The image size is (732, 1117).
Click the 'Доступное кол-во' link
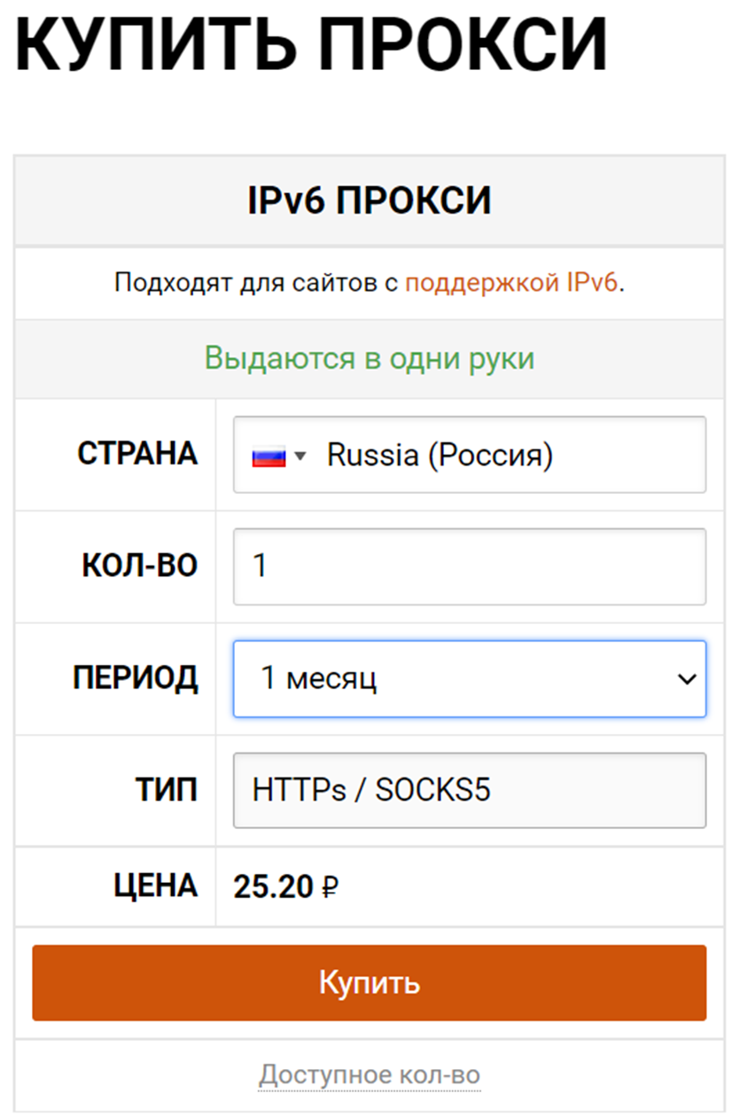(x=370, y=1075)
